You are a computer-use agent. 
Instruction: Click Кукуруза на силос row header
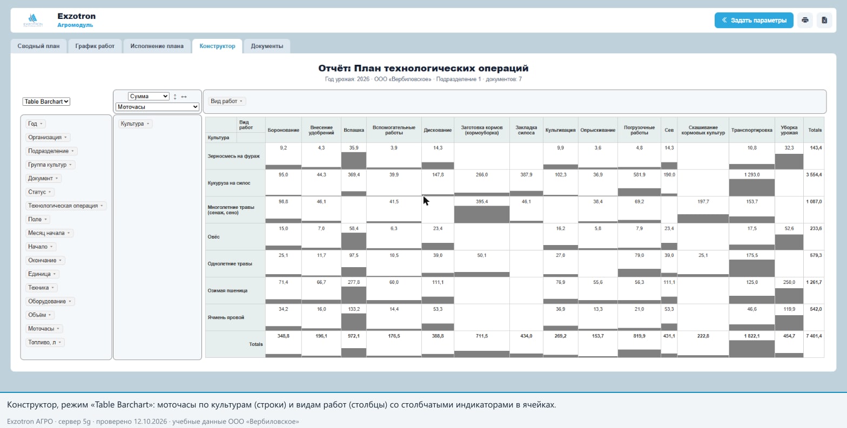click(x=236, y=183)
